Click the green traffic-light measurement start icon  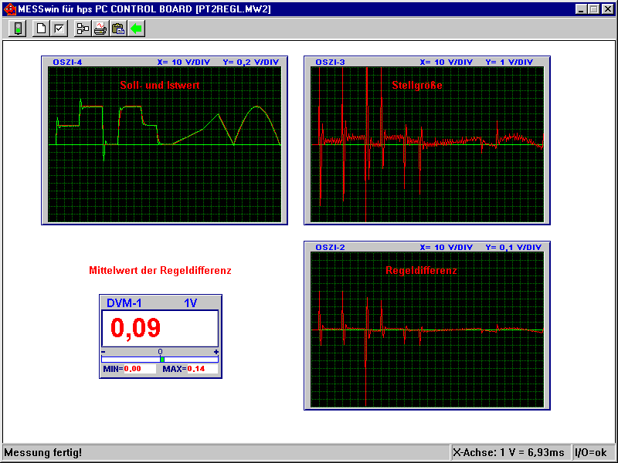tap(19, 29)
